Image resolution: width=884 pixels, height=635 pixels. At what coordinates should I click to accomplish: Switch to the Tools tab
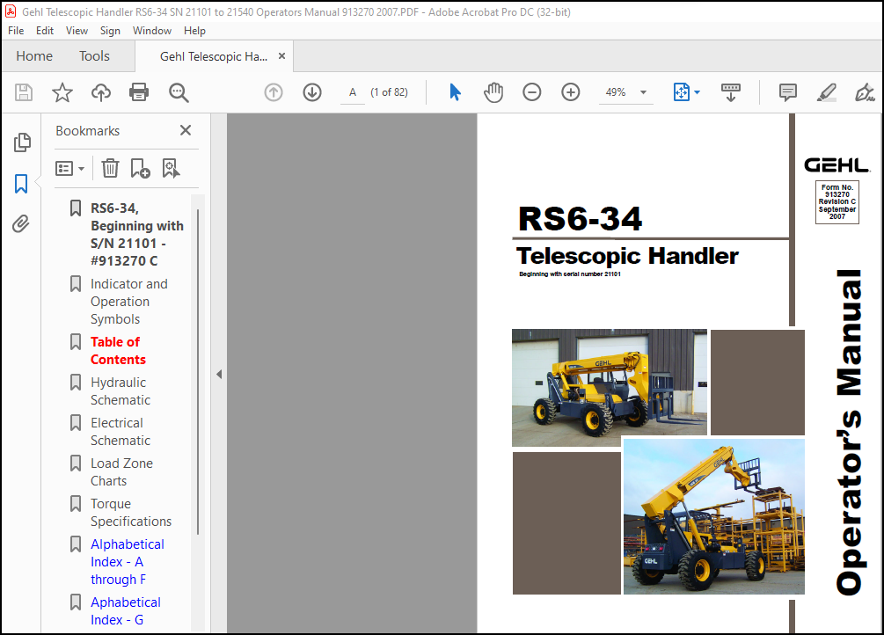tap(94, 55)
